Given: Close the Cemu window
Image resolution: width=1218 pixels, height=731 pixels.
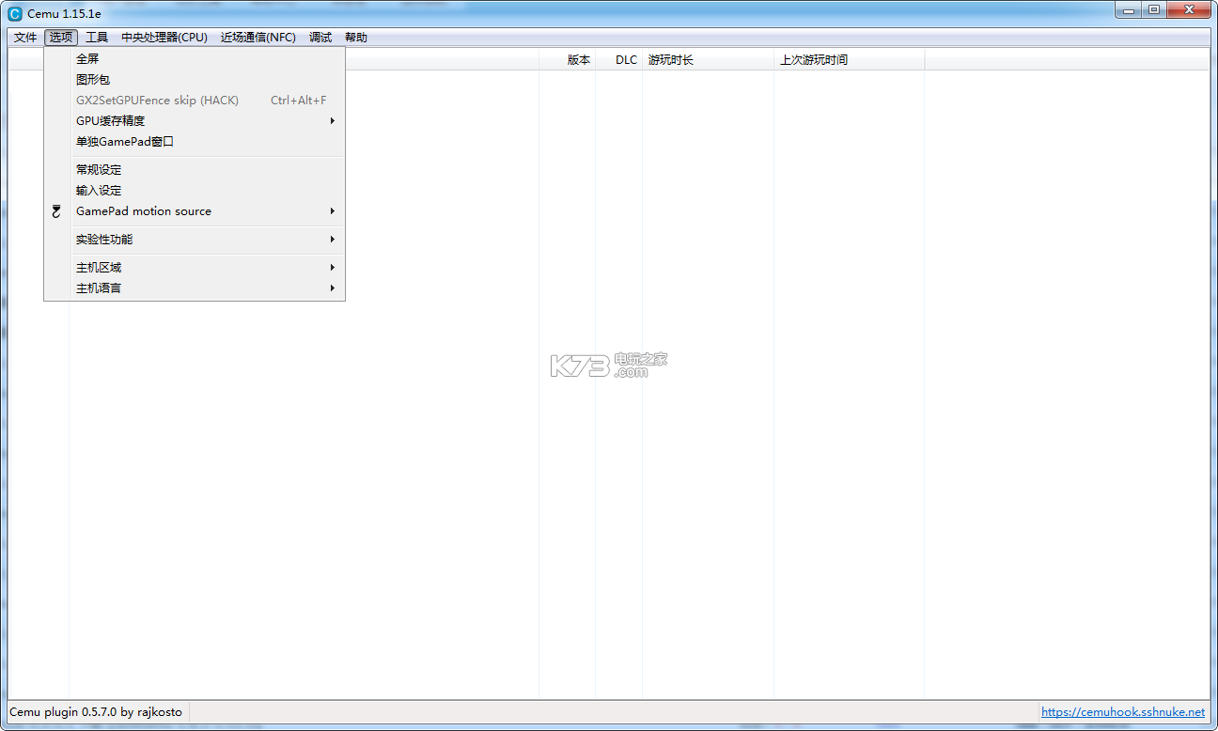Looking at the screenshot, I should click(1190, 10).
